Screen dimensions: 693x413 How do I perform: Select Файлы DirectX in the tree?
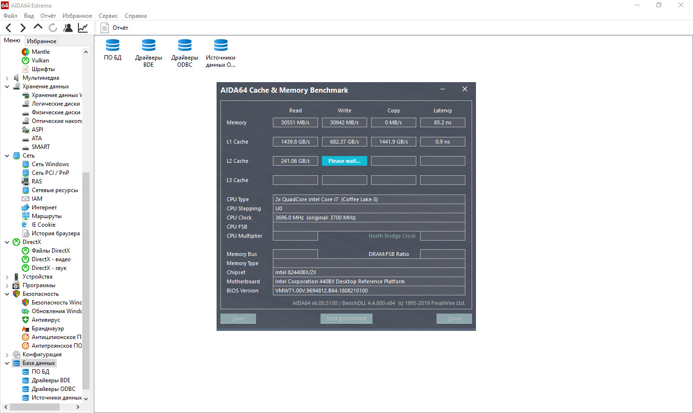click(51, 251)
